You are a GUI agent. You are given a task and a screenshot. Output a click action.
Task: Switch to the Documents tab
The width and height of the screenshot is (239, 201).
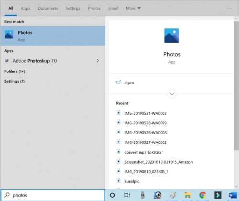pyautogui.click(x=48, y=8)
